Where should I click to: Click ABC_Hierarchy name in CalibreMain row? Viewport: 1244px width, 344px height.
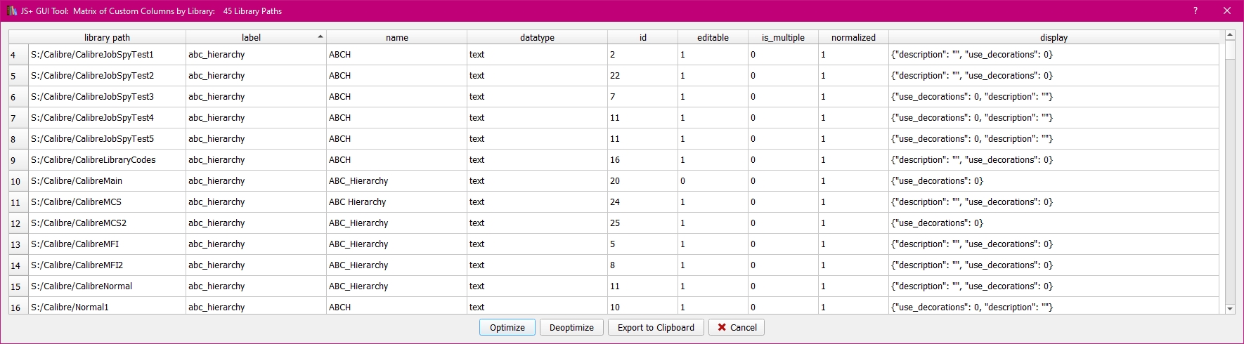[x=396, y=181]
